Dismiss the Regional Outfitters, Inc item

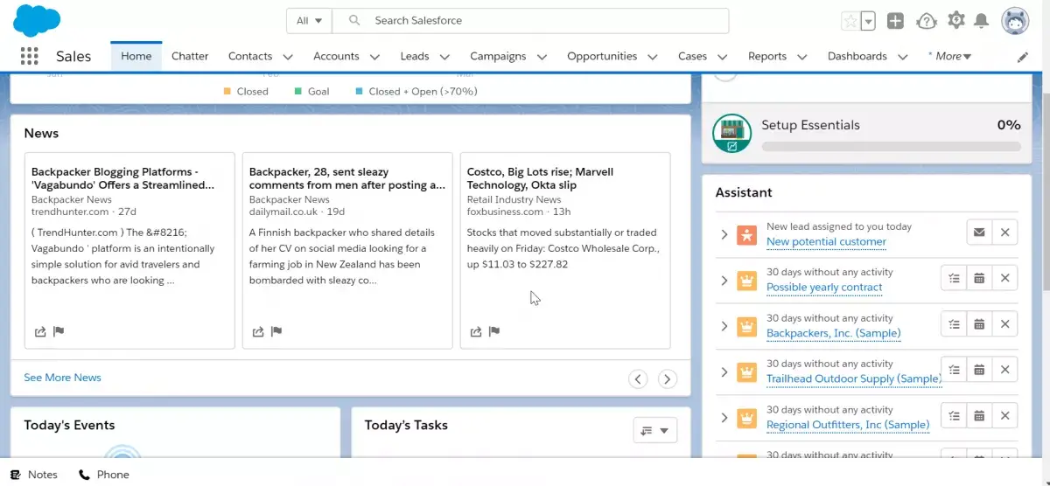[x=1005, y=415]
